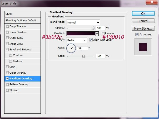Select Blending Options: Default
The height and width of the screenshot is (119, 159).
(x=23, y=21)
